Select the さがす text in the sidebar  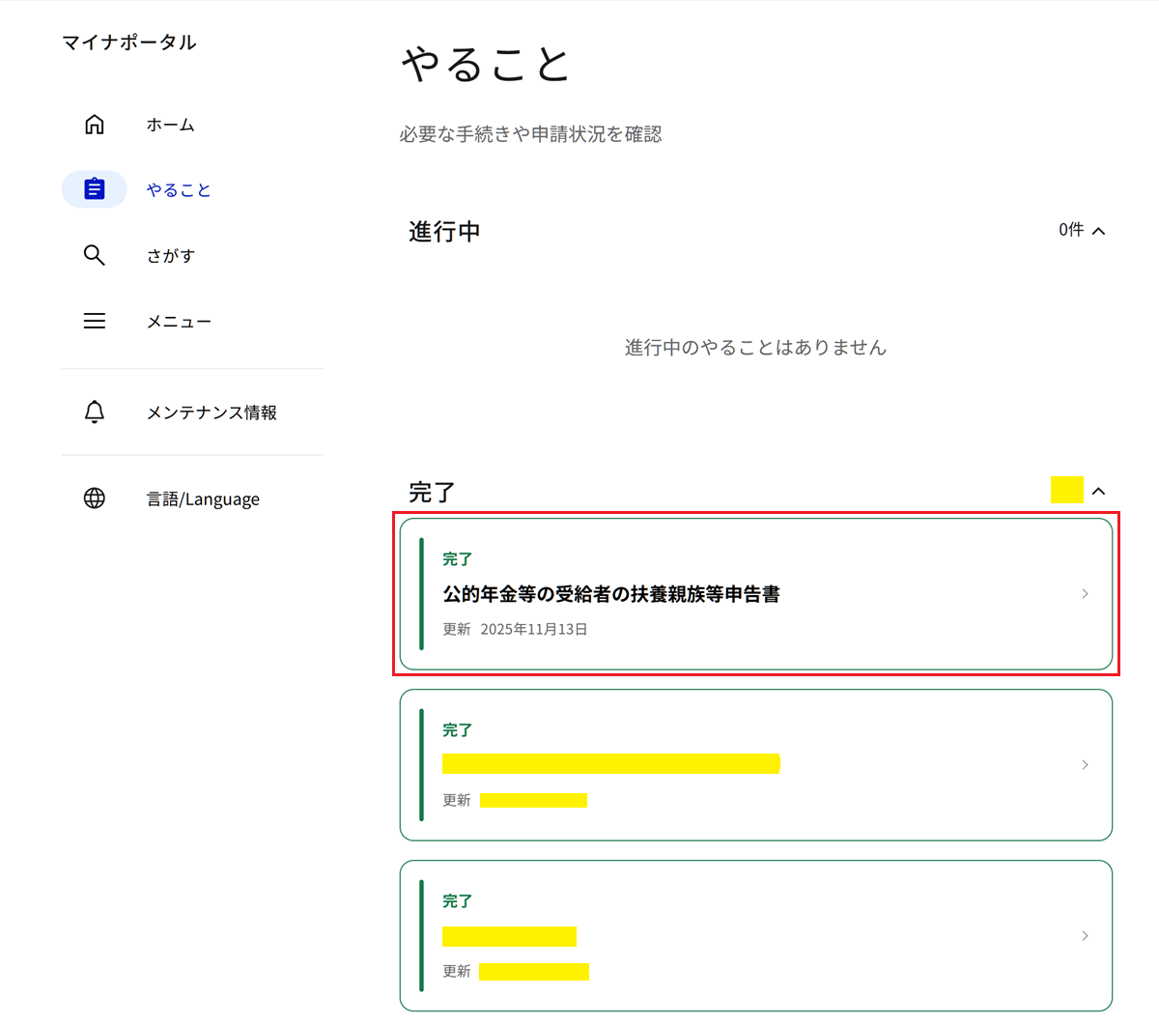point(170,256)
